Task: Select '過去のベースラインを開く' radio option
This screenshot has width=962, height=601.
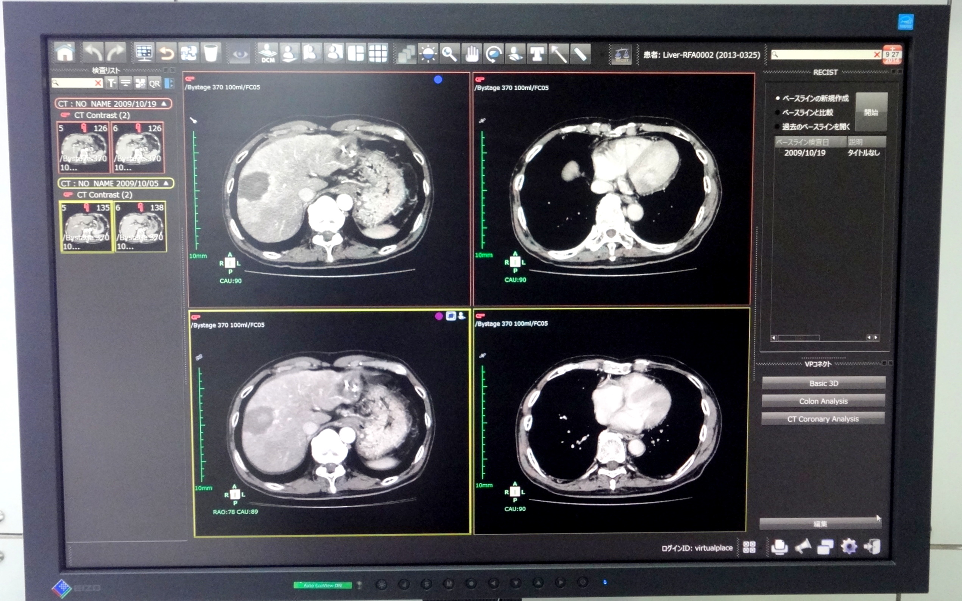Action: (x=778, y=127)
